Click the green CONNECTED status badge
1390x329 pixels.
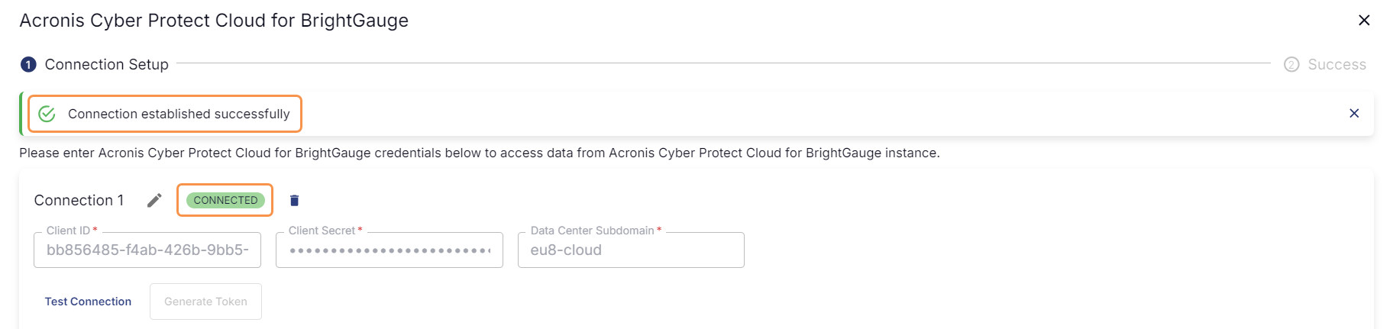pyautogui.click(x=225, y=200)
